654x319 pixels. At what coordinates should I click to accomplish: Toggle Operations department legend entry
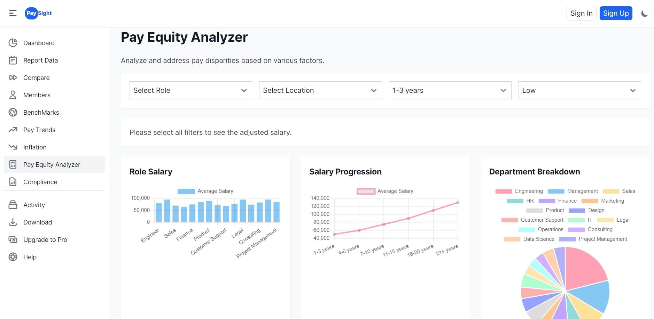[541, 229]
